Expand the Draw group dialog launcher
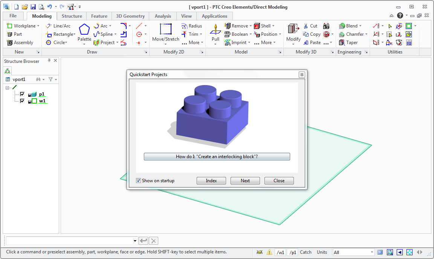This screenshot has height=259, width=434. coord(145,52)
